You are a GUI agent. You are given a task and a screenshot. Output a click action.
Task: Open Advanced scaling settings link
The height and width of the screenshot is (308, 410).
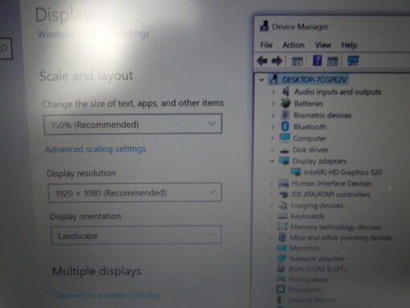click(x=96, y=149)
